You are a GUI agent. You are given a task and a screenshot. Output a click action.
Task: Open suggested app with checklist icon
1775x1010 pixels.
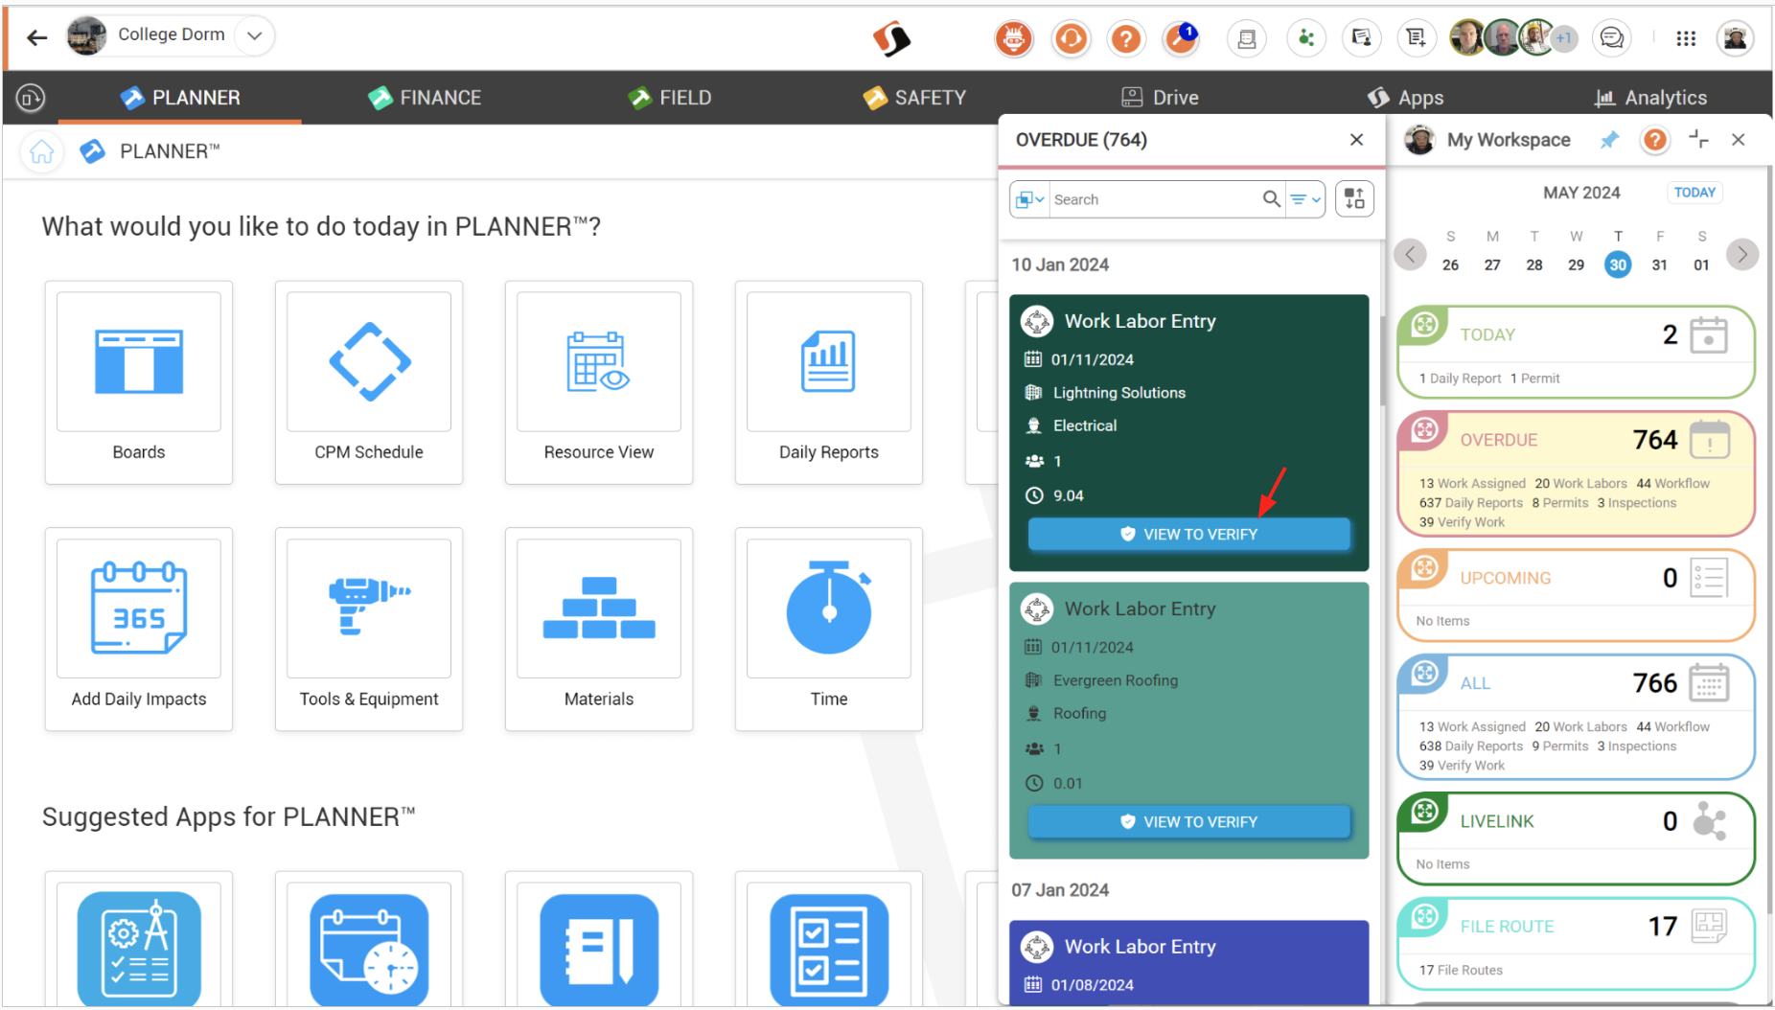[828, 949]
